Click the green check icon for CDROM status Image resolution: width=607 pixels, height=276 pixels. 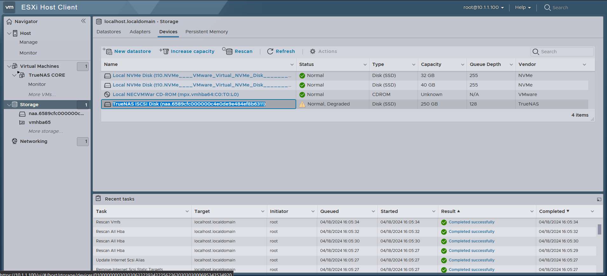(302, 94)
